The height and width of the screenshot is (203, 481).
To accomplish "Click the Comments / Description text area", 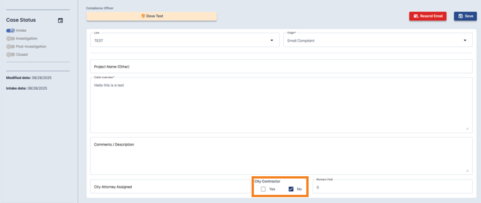I will click(x=281, y=156).
